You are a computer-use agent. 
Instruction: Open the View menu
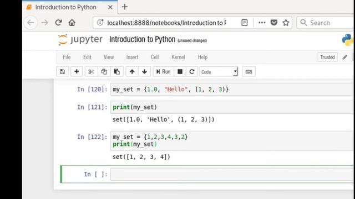(x=109, y=57)
